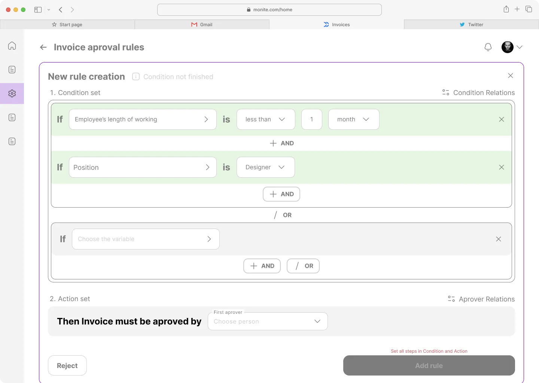This screenshot has width=539, height=383.
Task: Open the month unit dropdown
Action: tap(354, 119)
